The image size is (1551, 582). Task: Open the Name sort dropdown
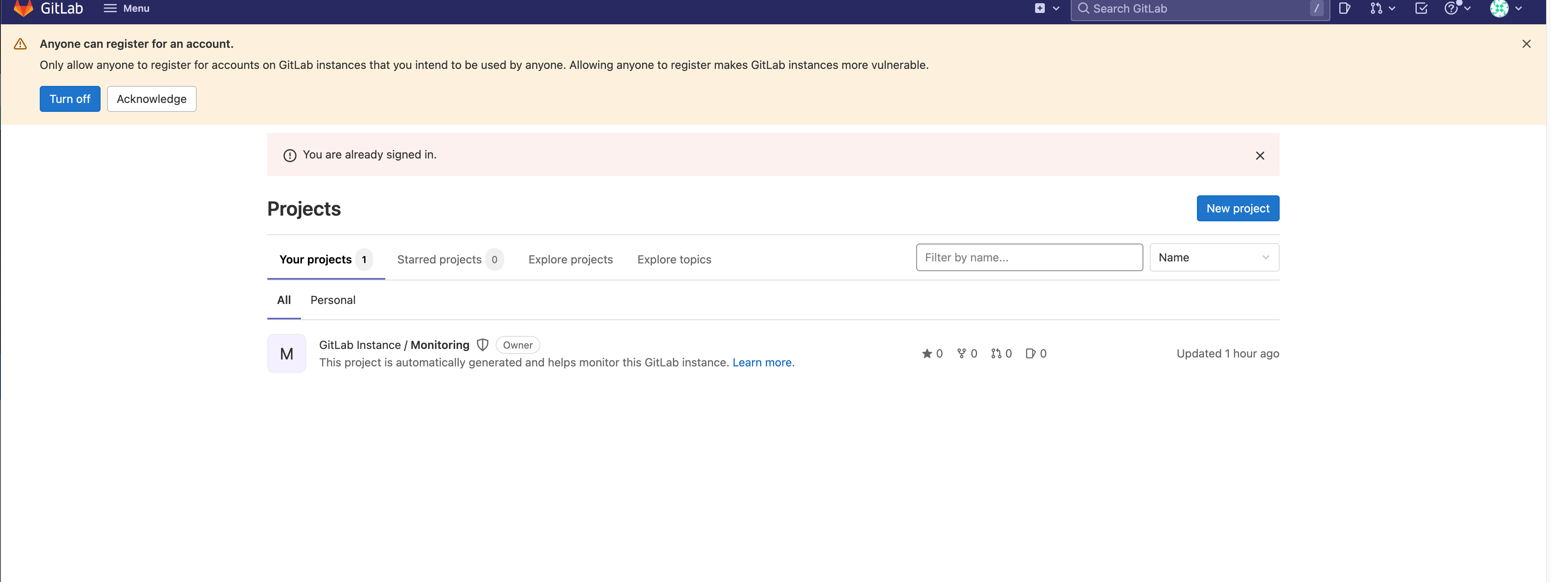1214,257
